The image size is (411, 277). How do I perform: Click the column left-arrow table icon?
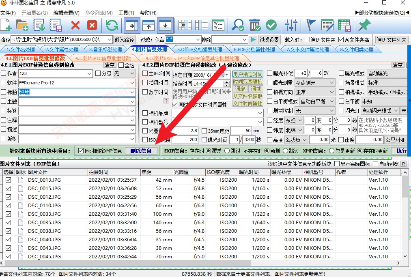185,26
